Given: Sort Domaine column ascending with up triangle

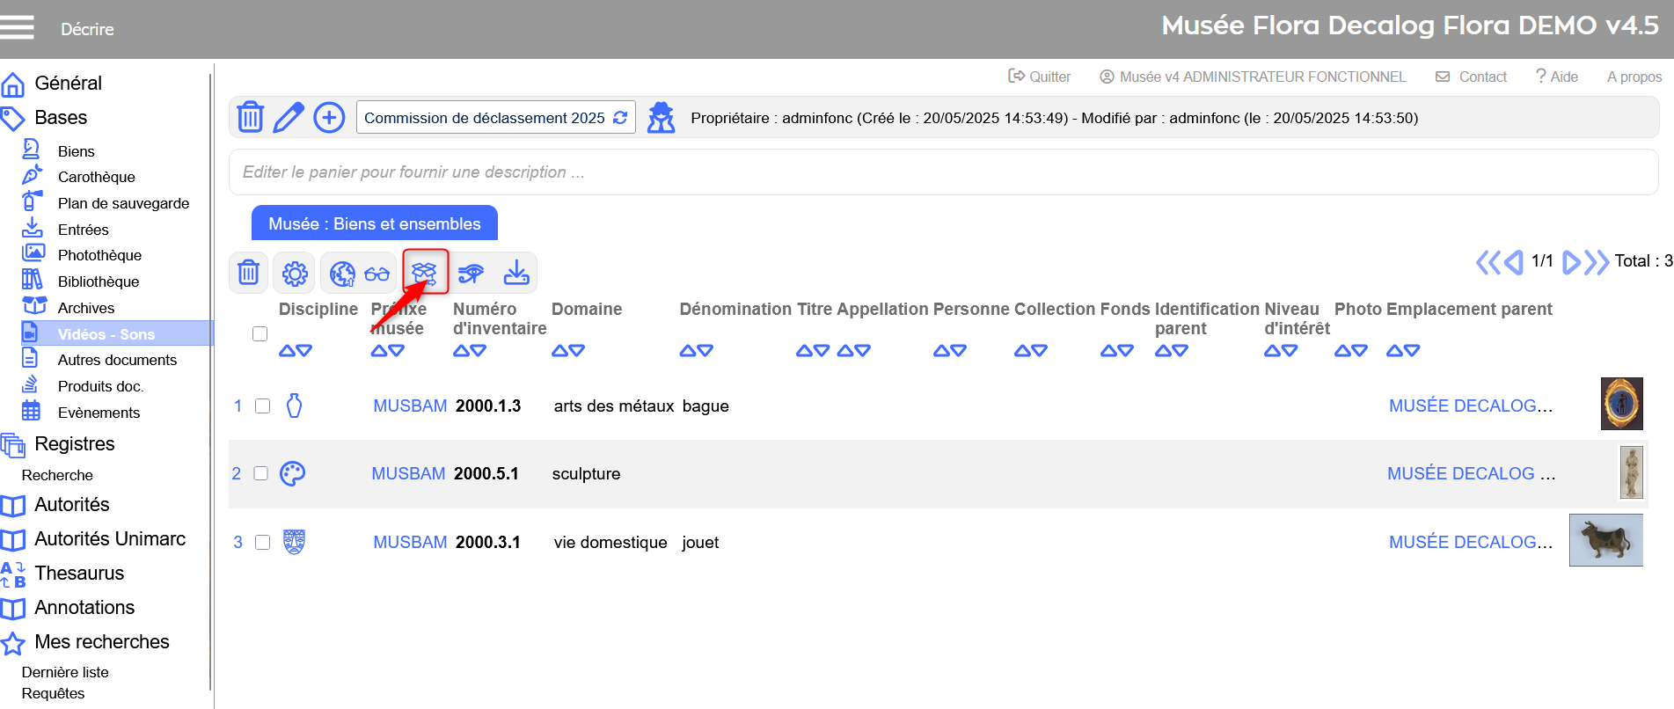Looking at the screenshot, I should pos(559,350).
